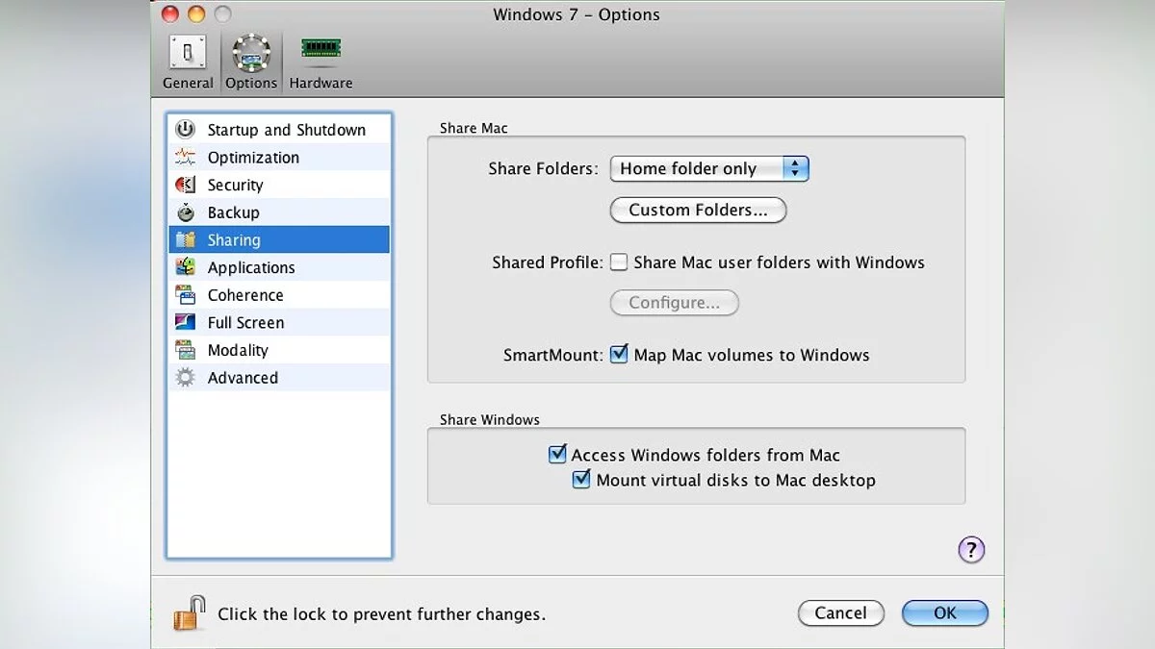Click the Cancel button
Viewport: 1155px width, 649px height.
click(x=840, y=613)
